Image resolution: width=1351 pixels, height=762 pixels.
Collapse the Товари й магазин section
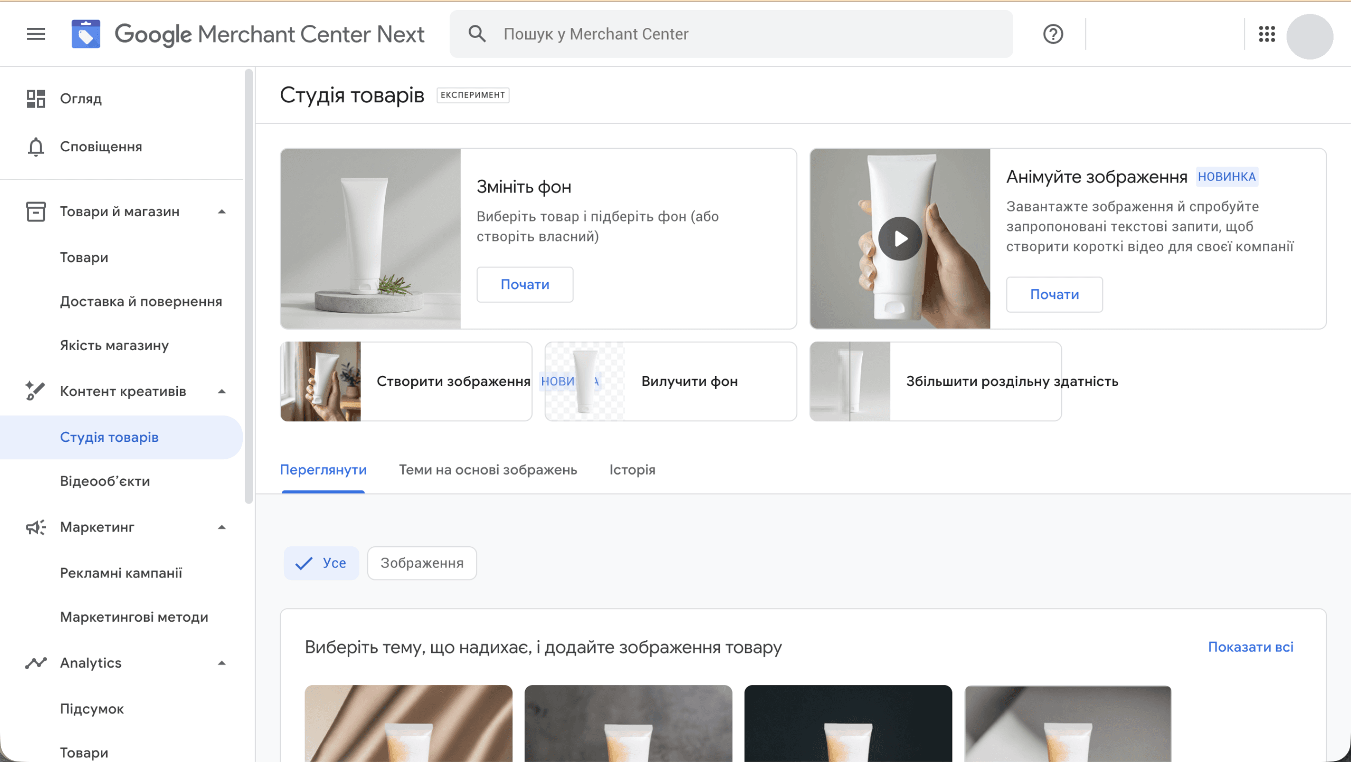coord(222,211)
